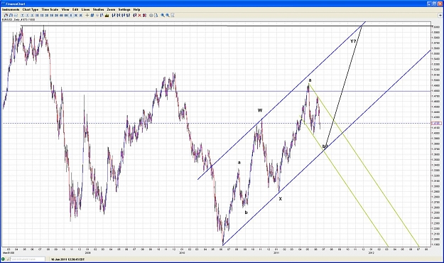Select the 'W' wave label on chart
The image size is (444, 263).
pyautogui.click(x=260, y=110)
